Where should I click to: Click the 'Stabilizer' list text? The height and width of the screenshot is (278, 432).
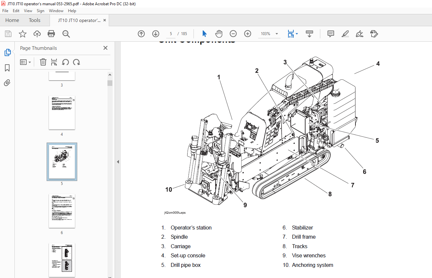[302, 228]
